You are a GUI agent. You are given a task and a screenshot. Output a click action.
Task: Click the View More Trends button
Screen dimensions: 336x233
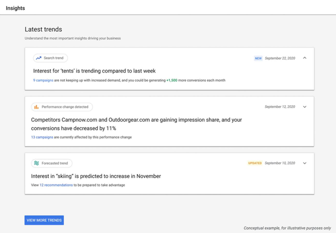tap(44, 220)
